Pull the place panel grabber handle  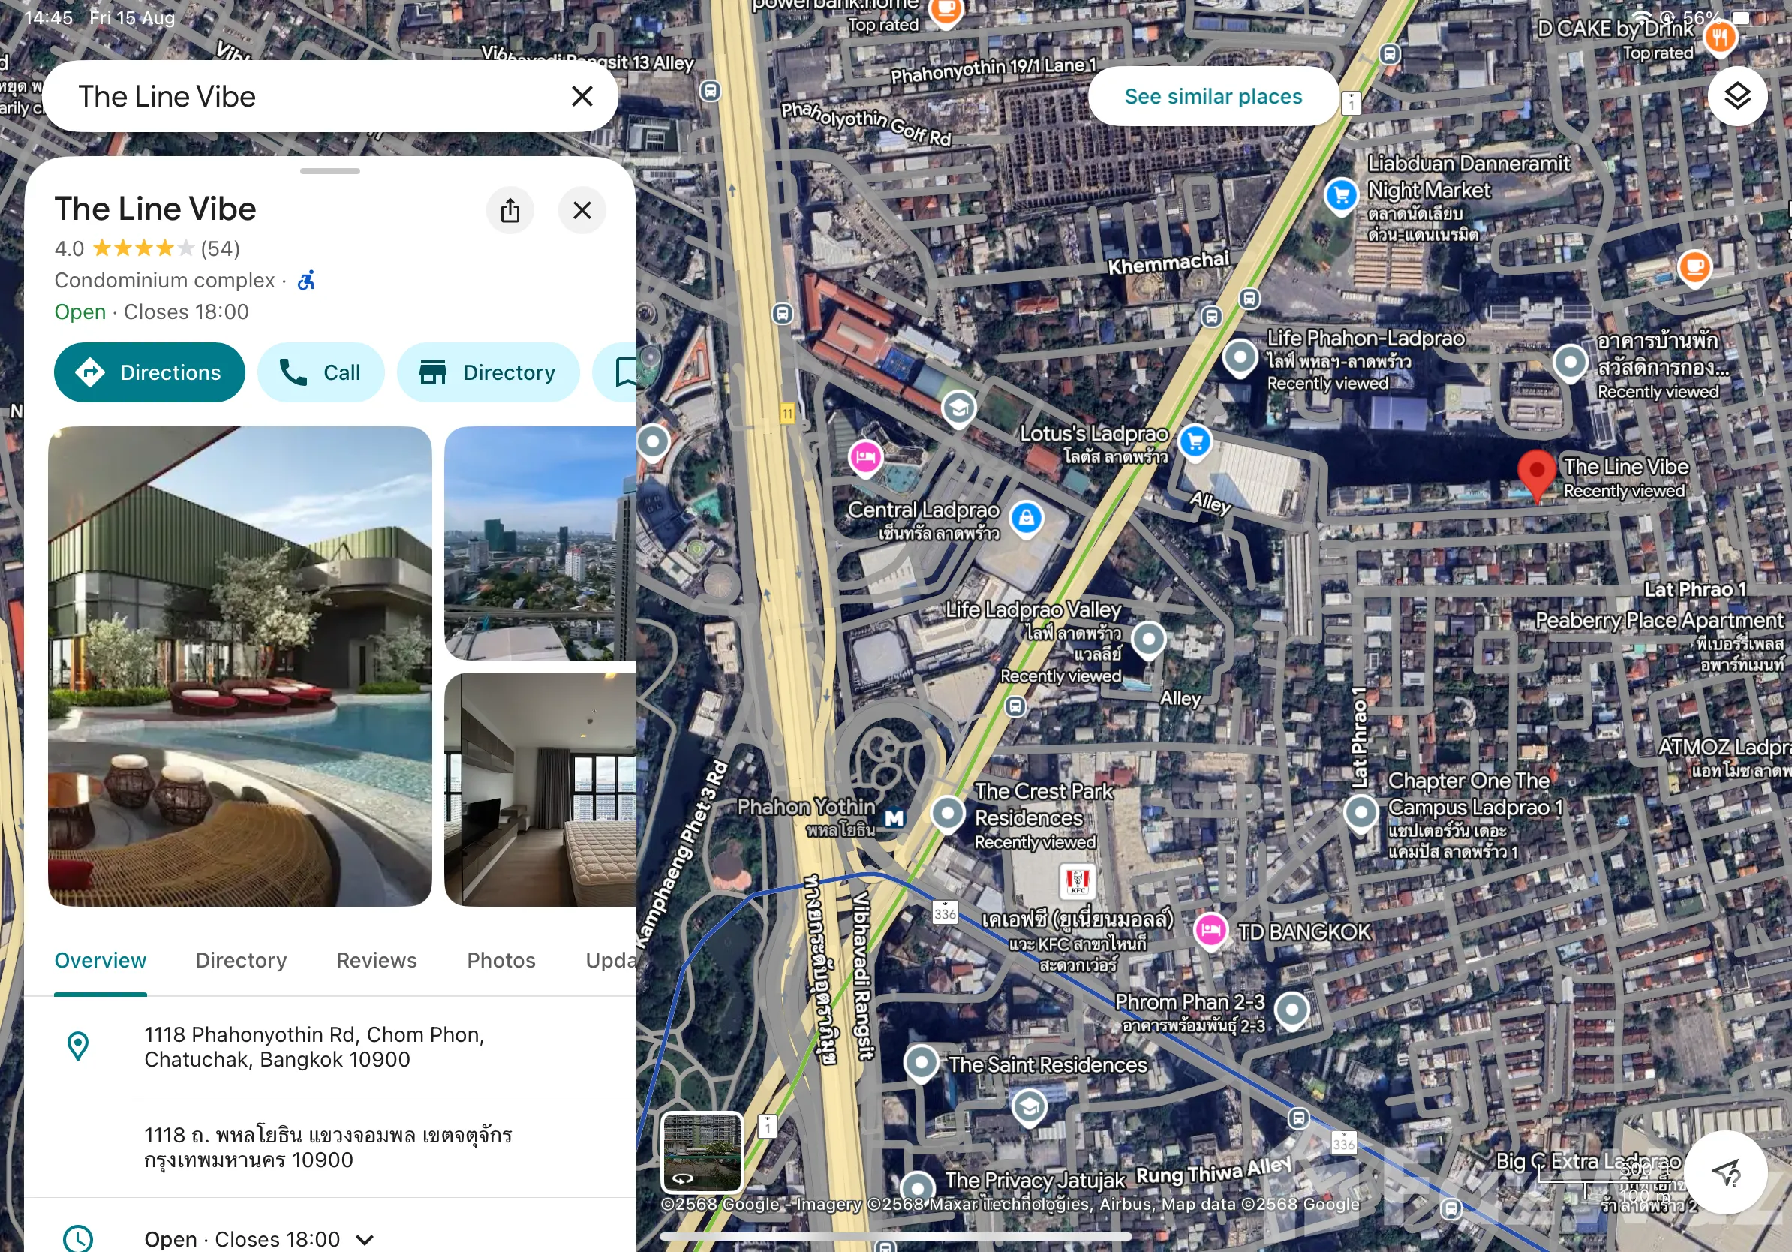330,171
